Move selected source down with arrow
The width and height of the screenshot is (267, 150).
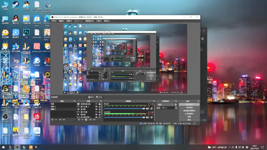click(94, 120)
